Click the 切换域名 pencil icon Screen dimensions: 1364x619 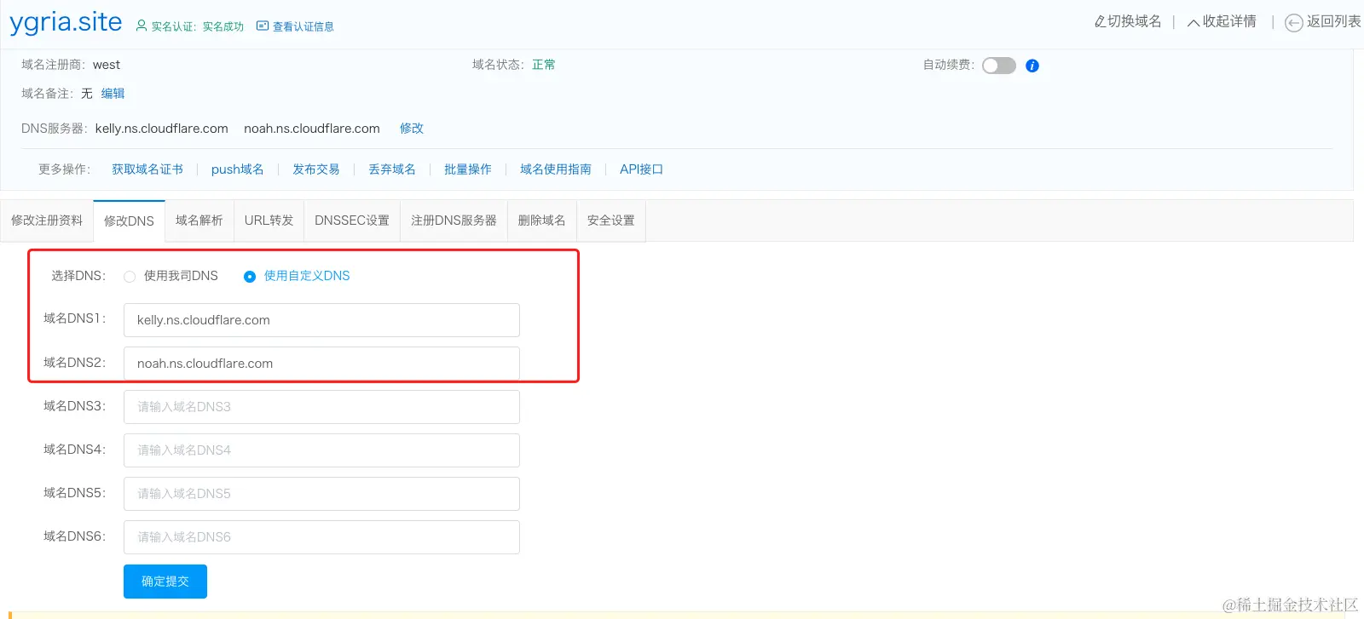coord(1100,21)
